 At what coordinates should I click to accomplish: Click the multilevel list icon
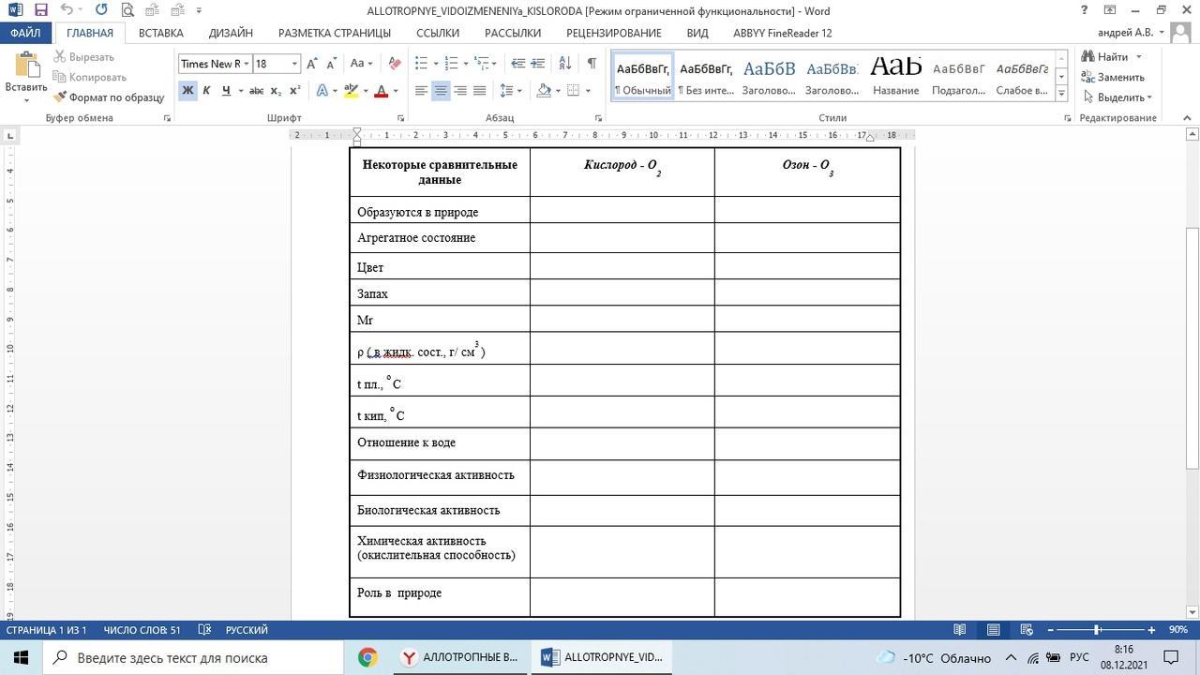(x=481, y=64)
